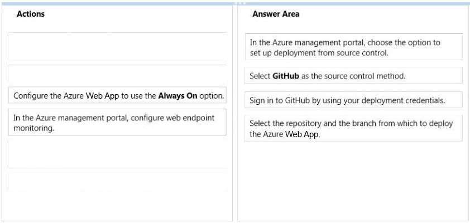Click empty slot directly above Always On action
Viewport: 470px width, 223px height.
pos(117,74)
